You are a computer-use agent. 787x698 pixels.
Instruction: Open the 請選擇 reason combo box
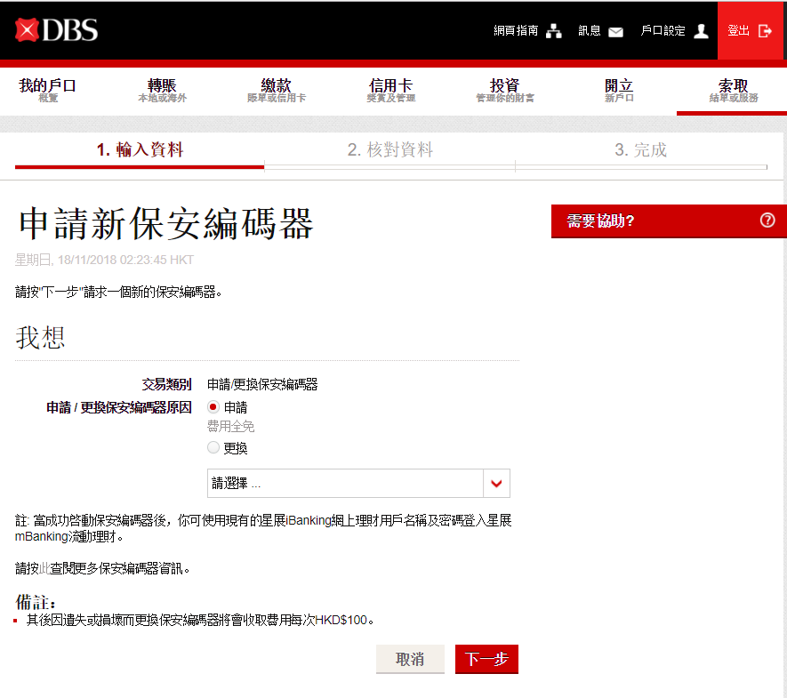tap(345, 484)
